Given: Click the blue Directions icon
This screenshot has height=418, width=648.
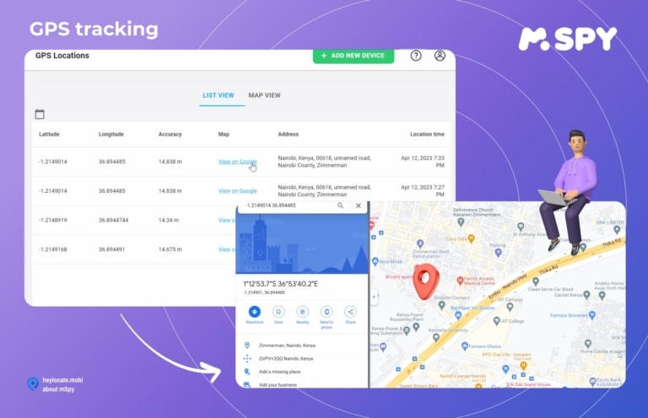Looking at the screenshot, I should click(x=255, y=312).
